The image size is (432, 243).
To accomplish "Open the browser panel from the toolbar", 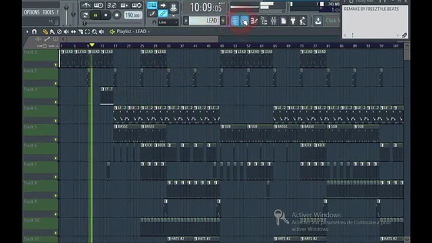I will pyautogui.click(x=264, y=21).
